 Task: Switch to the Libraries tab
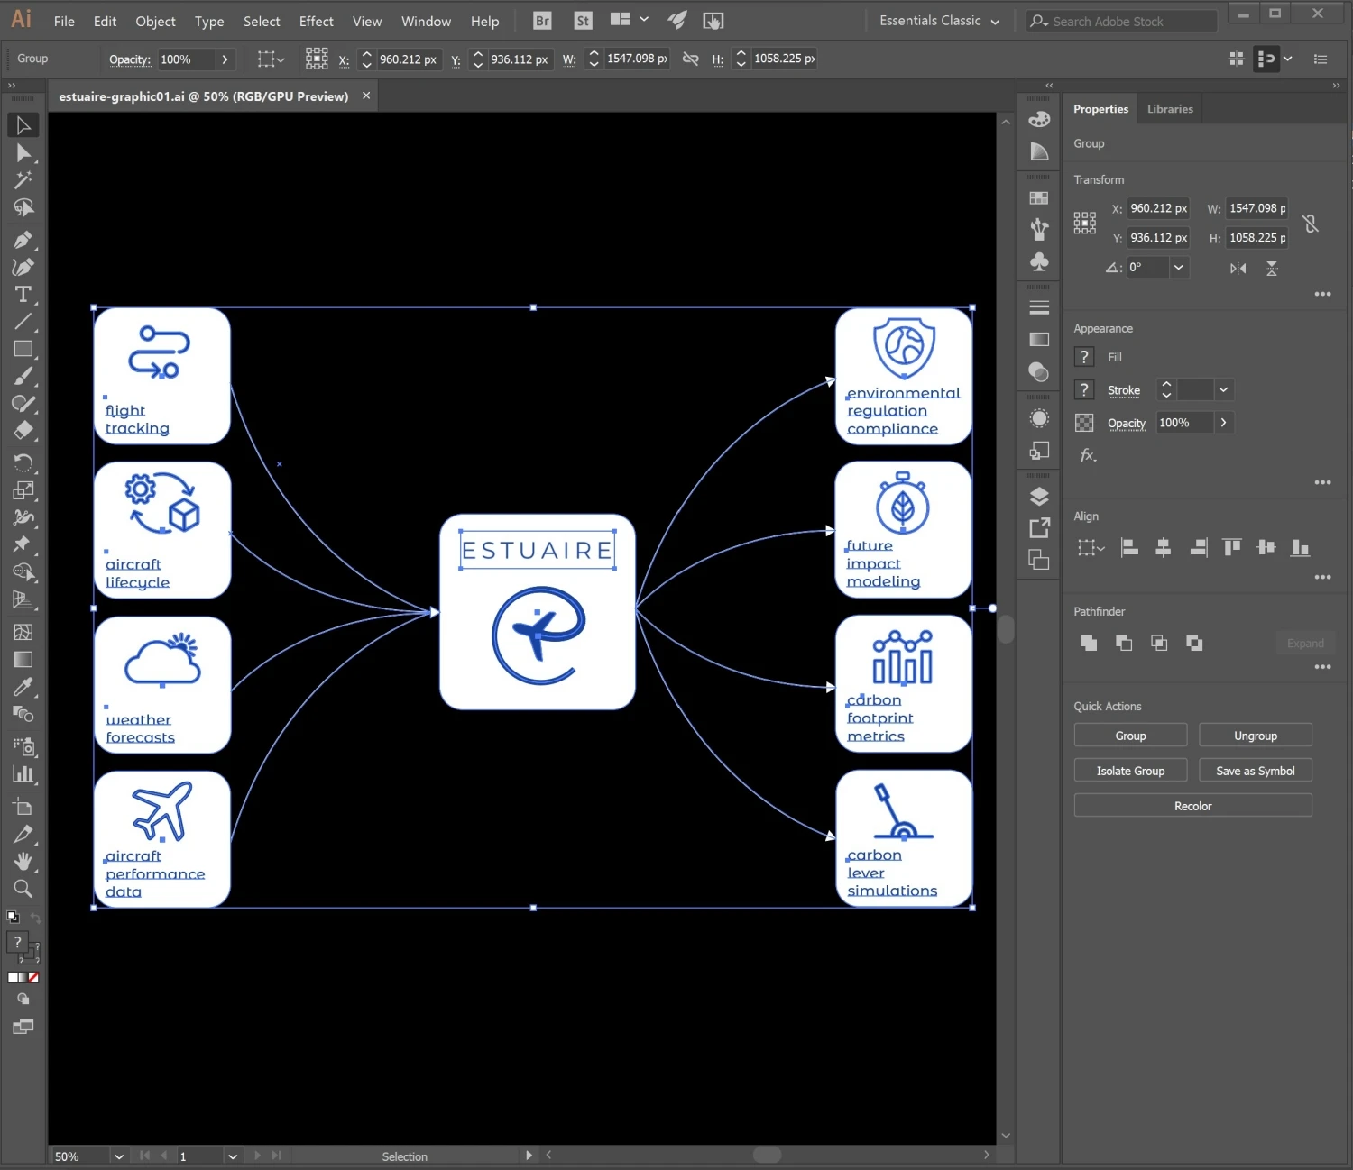tap(1170, 109)
